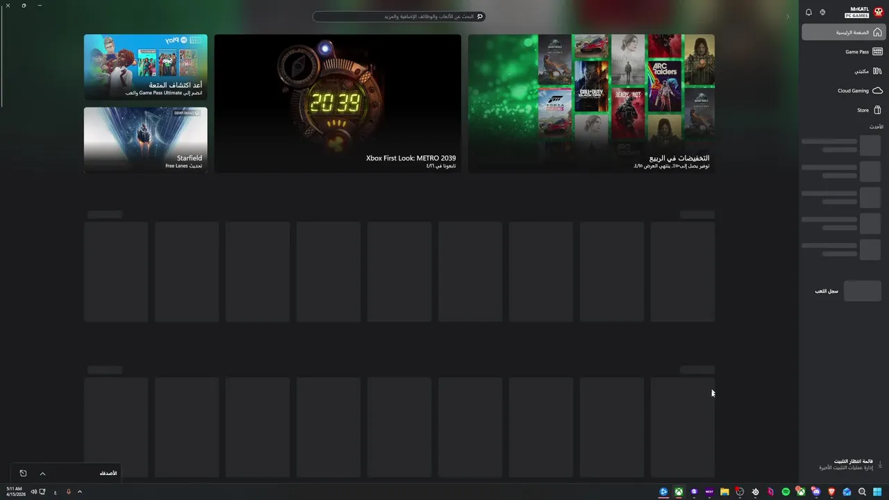
Task: Open the print icon beside the notification bell
Action: (x=822, y=12)
